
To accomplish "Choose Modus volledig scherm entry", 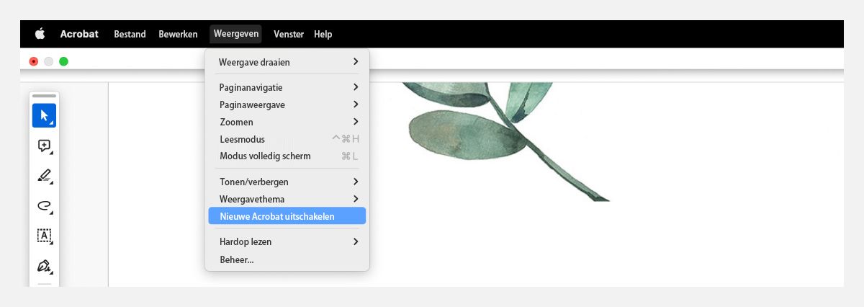I will [x=287, y=156].
